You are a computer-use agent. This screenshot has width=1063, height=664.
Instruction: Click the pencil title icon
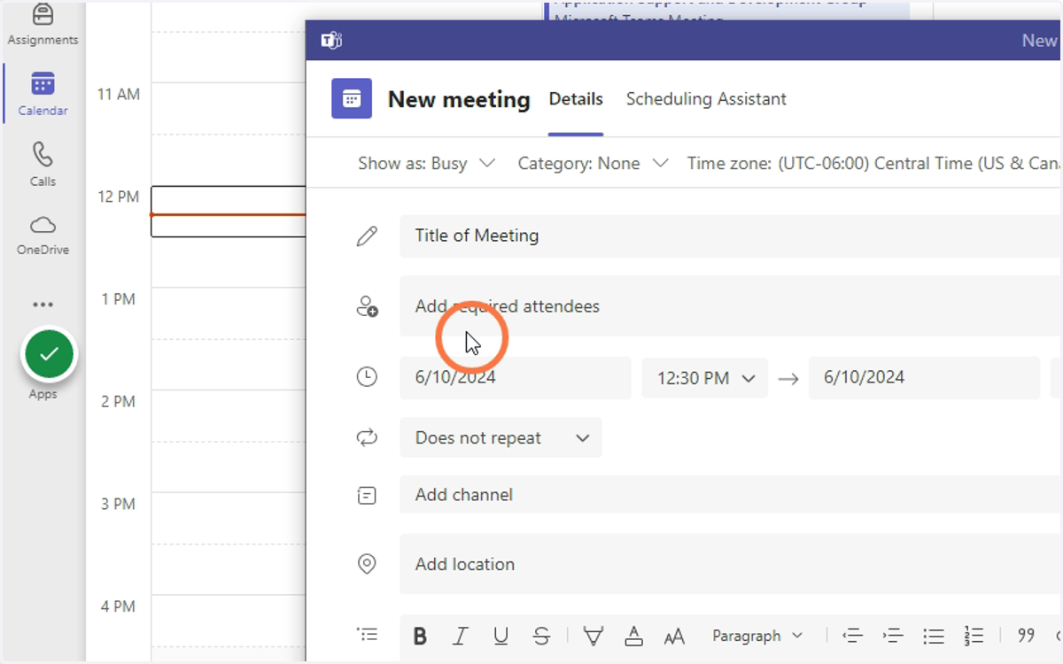click(x=367, y=235)
